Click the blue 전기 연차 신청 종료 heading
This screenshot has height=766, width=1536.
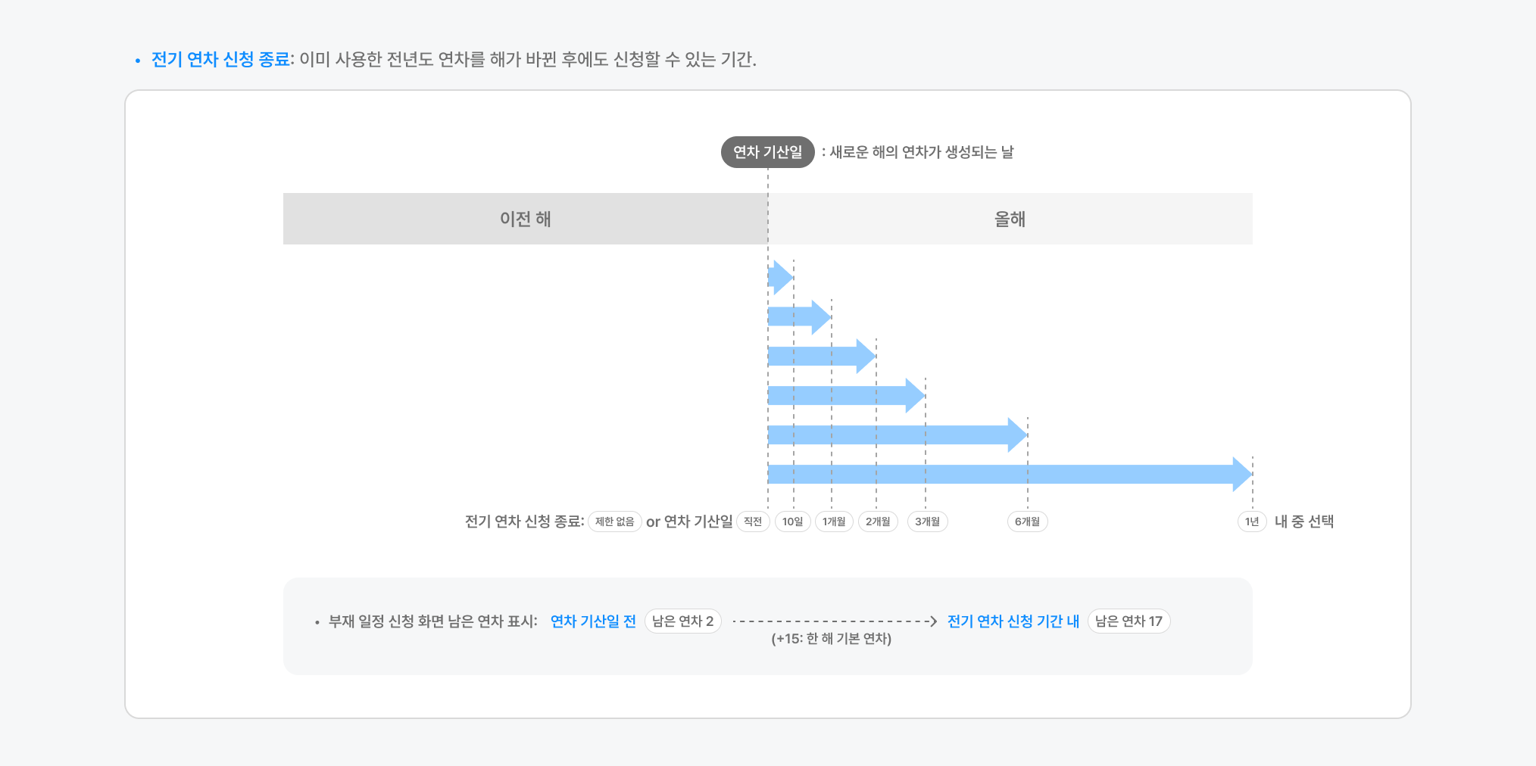click(220, 59)
